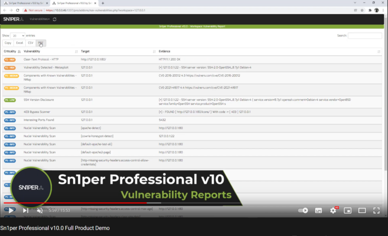Sort by the Target column
388x236 pixels.
tap(117, 51)
